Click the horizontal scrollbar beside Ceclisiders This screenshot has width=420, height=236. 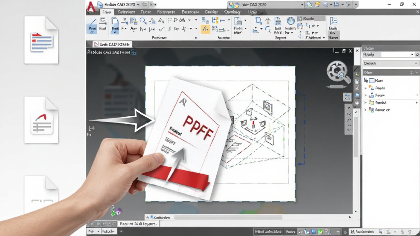(228, 218)
